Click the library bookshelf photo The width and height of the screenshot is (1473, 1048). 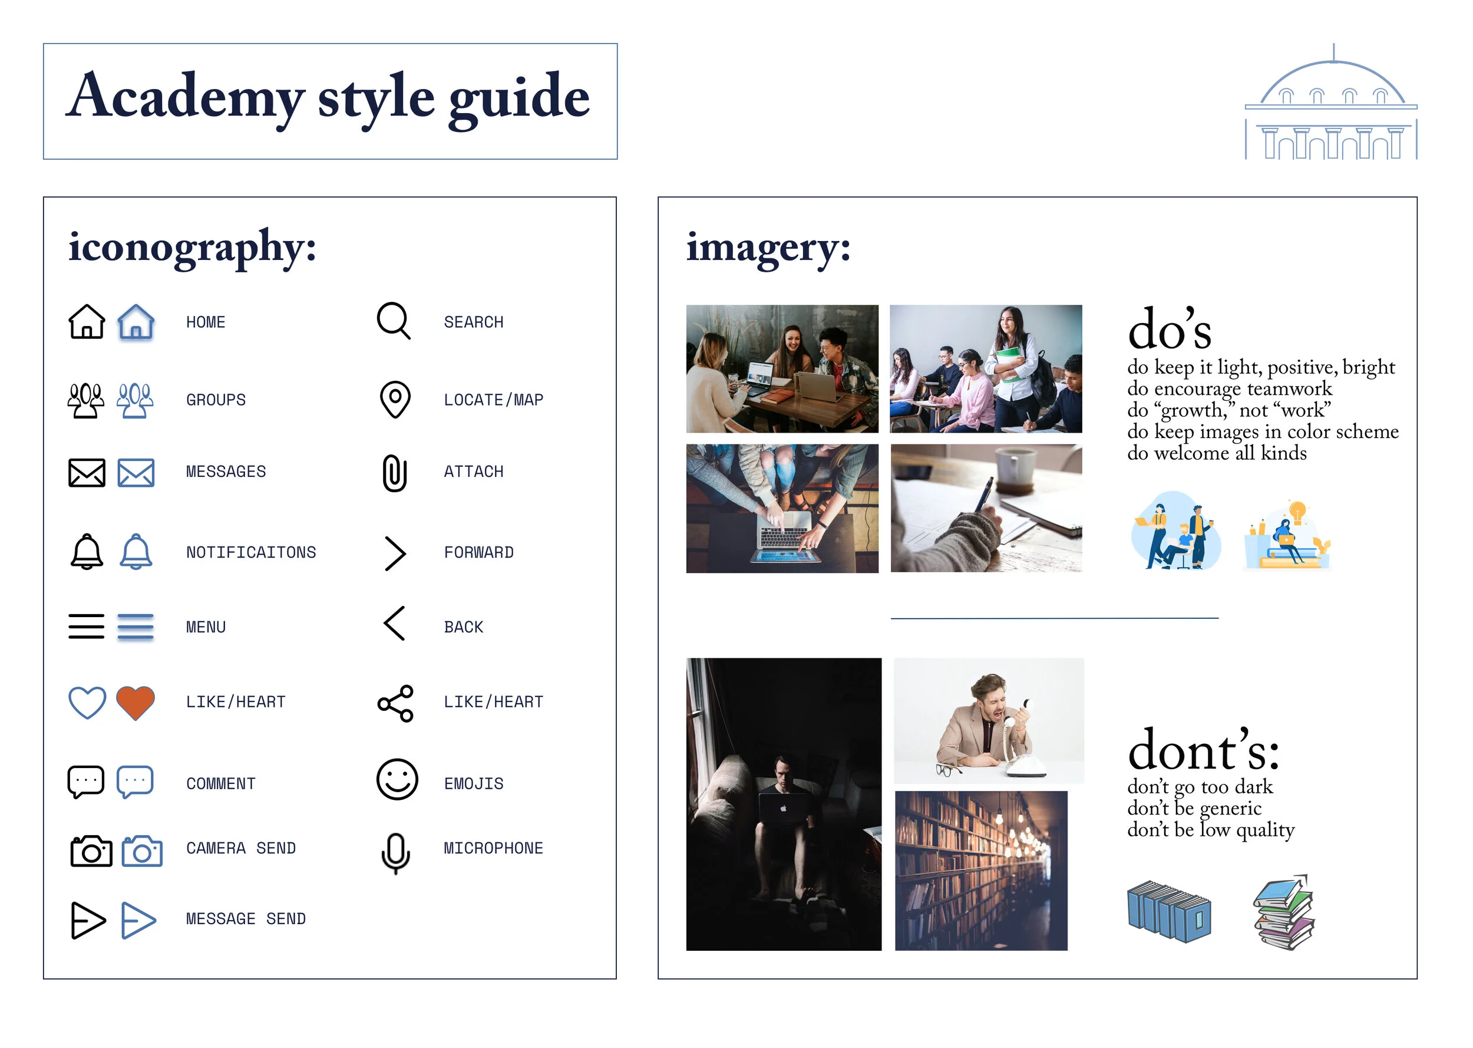(980, 870)
